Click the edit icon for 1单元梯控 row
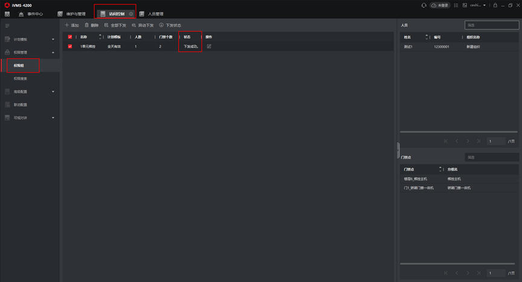This screenshot has width=522, height=282. (x=209, y=46)
